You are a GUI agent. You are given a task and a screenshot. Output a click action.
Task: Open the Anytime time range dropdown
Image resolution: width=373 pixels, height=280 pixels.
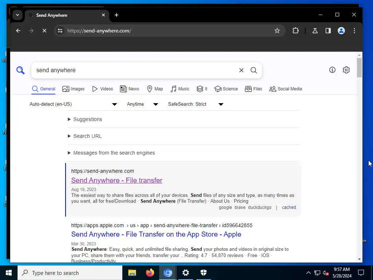coord(142,104)
